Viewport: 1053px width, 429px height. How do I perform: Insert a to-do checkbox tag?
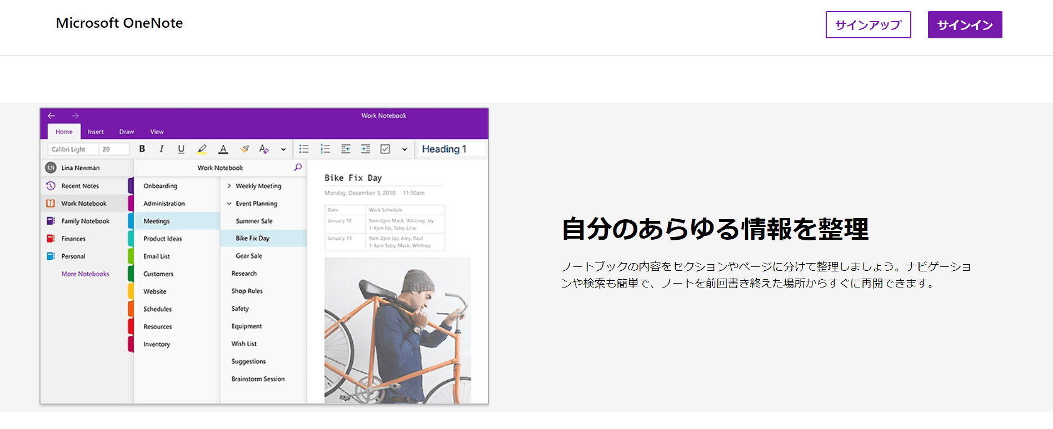click(385, 149)
